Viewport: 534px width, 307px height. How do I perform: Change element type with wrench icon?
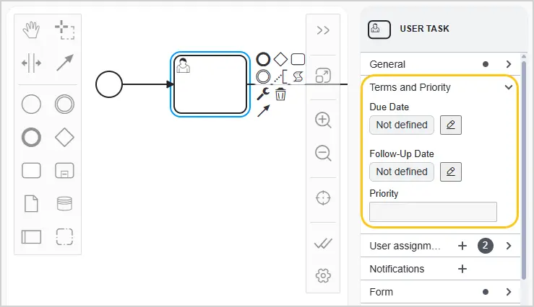[x=263, y=94]
